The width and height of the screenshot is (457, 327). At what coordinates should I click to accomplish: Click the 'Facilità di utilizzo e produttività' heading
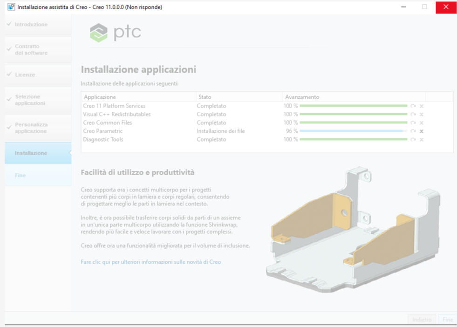pyautogui.click(x=137, y=172)
